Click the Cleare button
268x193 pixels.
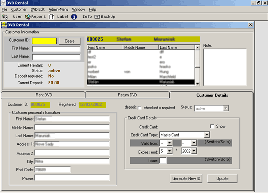coord(69,41)
